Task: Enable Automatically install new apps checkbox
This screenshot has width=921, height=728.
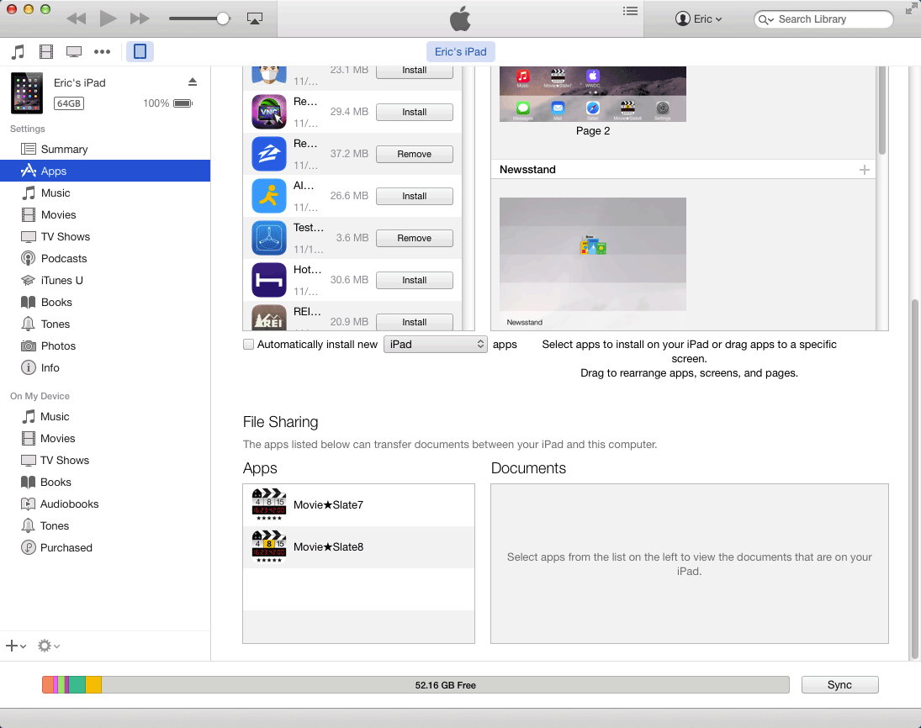Action: 248,345
